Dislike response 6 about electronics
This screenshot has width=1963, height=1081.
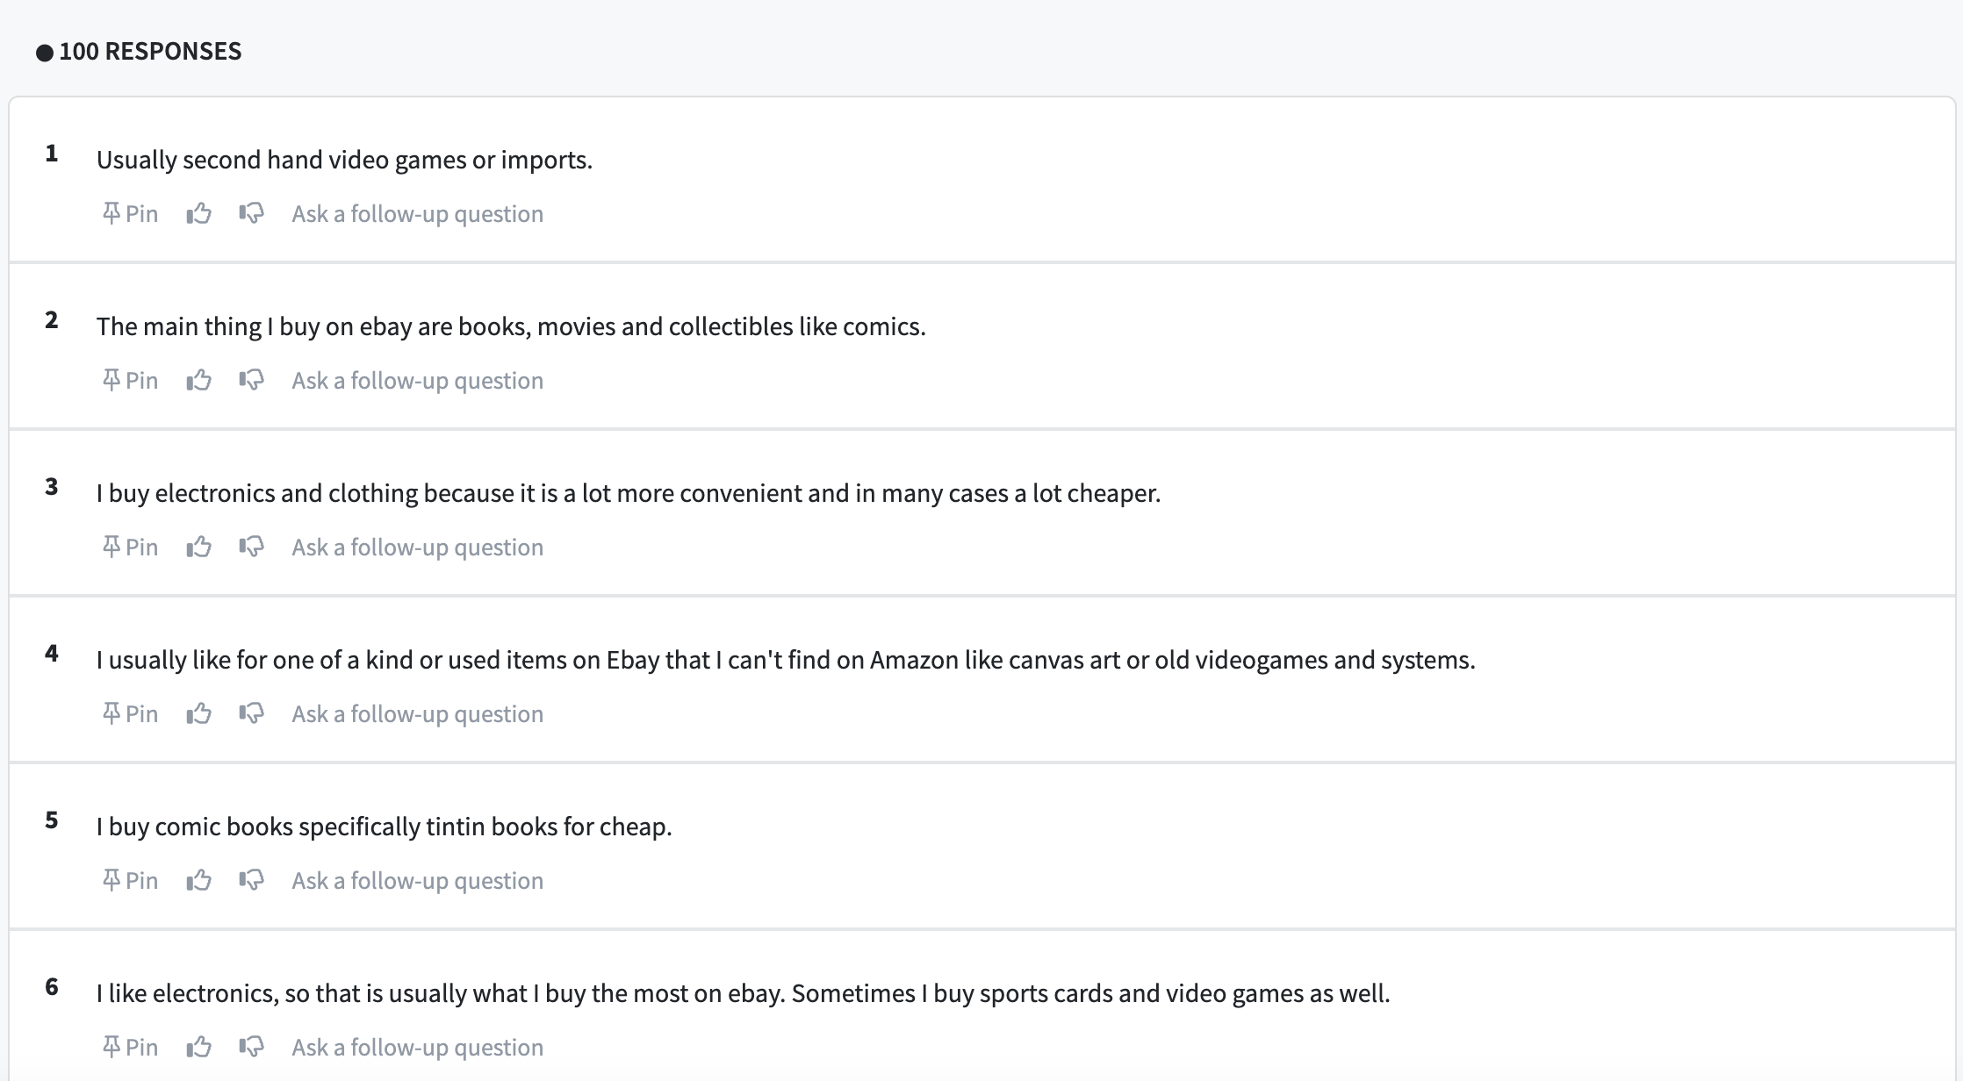tap(251, 1047)
